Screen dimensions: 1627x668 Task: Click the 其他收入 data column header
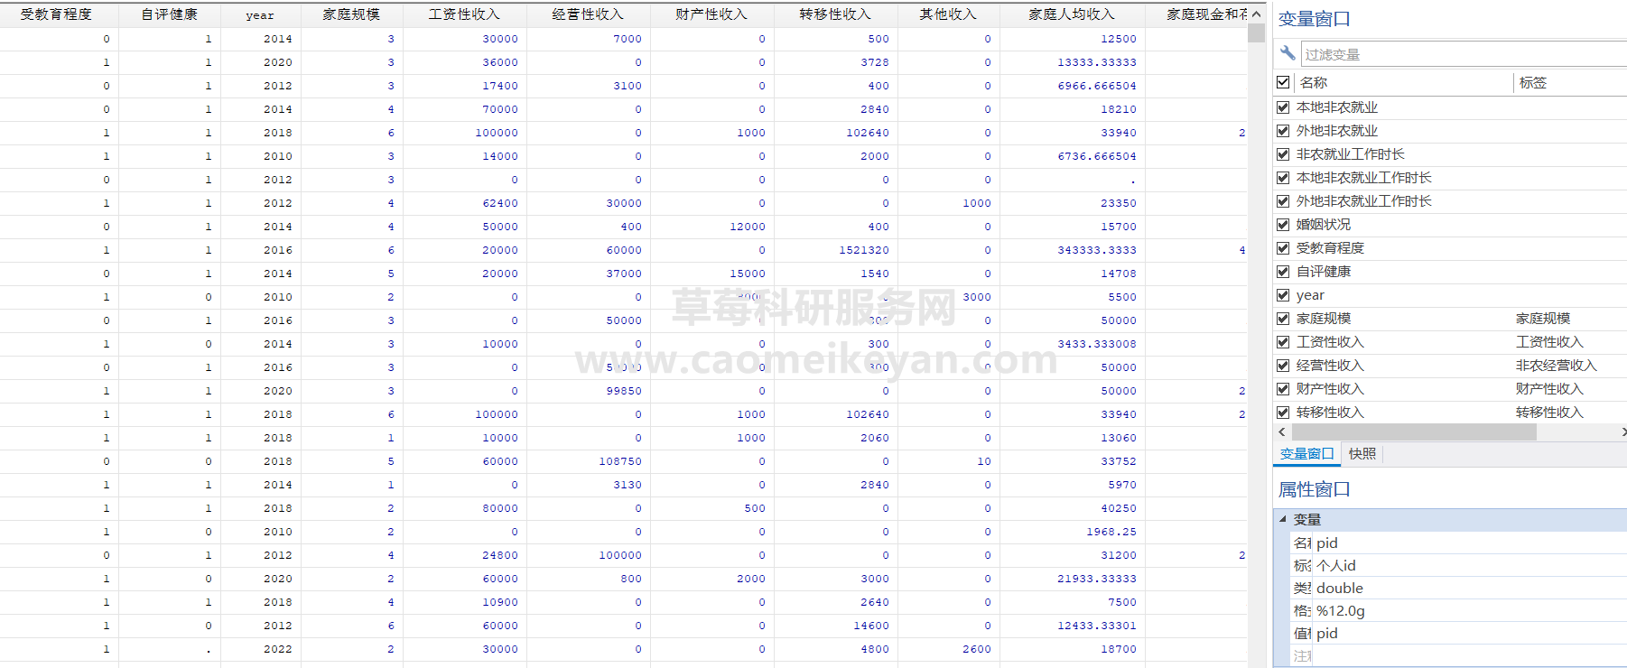tap(948, 14)
